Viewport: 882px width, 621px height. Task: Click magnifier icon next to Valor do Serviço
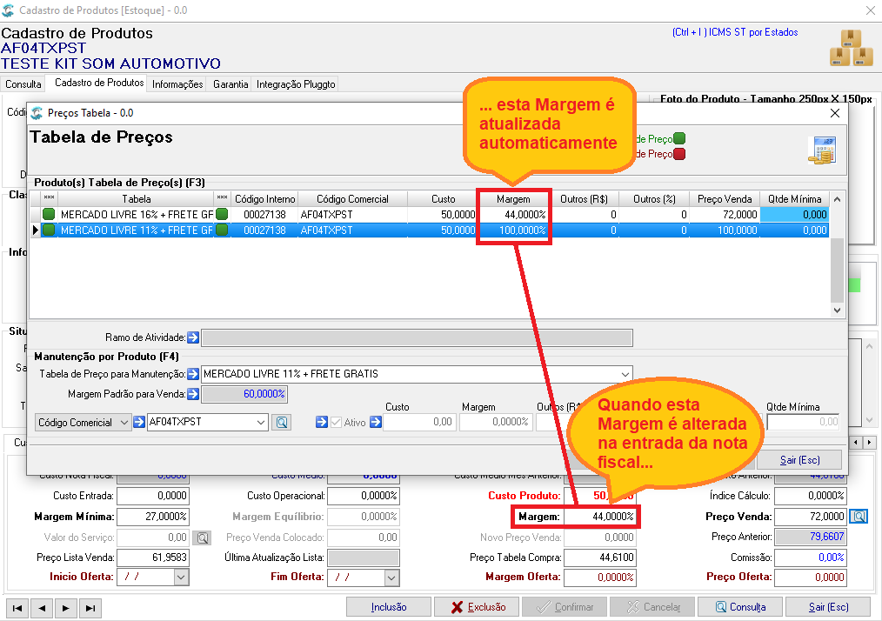pos(203,538)
